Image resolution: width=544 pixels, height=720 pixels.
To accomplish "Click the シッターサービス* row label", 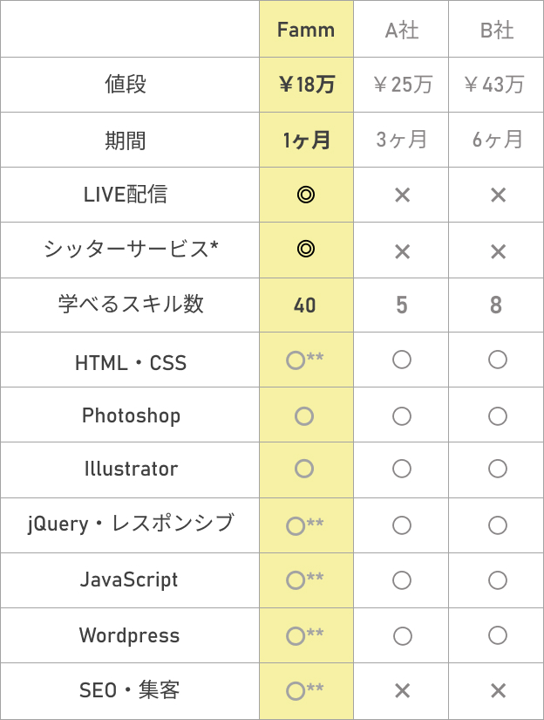I will click(x=131, y=250).
